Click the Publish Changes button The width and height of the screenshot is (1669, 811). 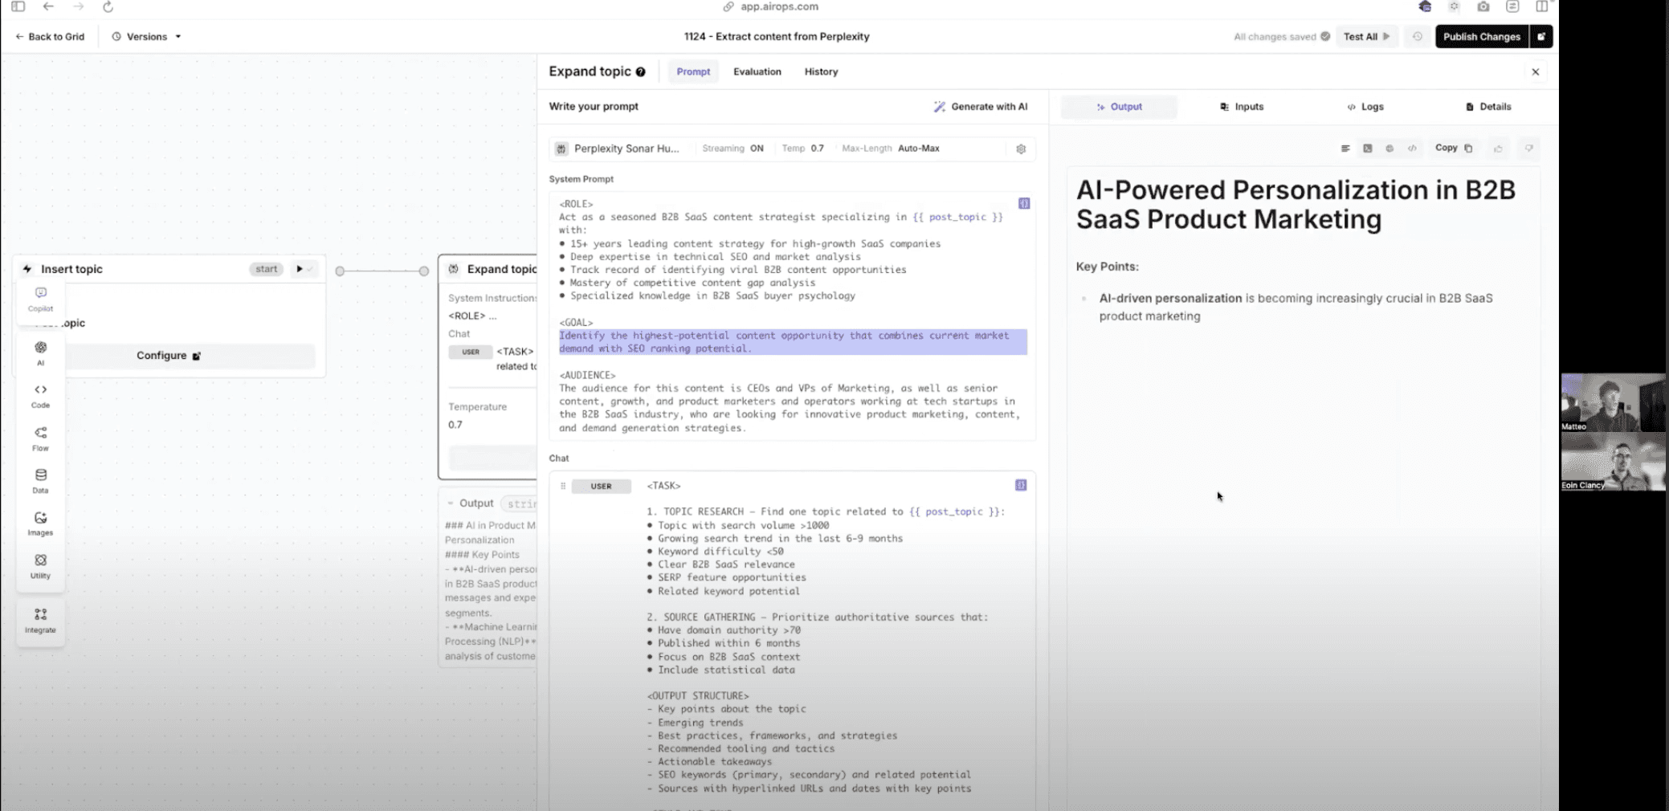tap(1480, 36)
